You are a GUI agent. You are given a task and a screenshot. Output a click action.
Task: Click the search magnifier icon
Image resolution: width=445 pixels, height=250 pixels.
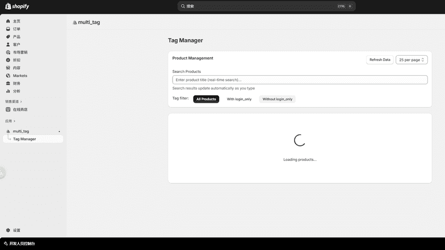tap(183, 6)
